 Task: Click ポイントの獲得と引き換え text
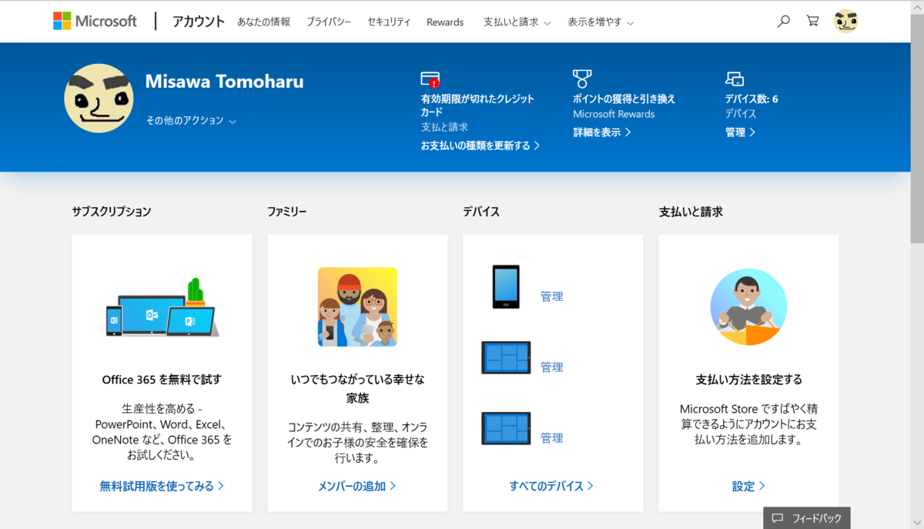point(624,99)
